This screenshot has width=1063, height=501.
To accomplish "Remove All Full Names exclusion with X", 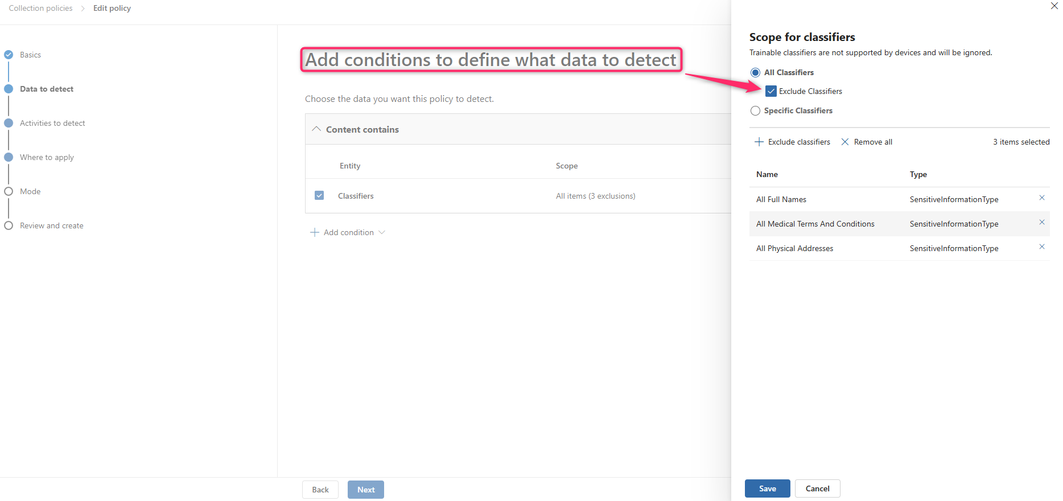I will [x=1042, y=198].
